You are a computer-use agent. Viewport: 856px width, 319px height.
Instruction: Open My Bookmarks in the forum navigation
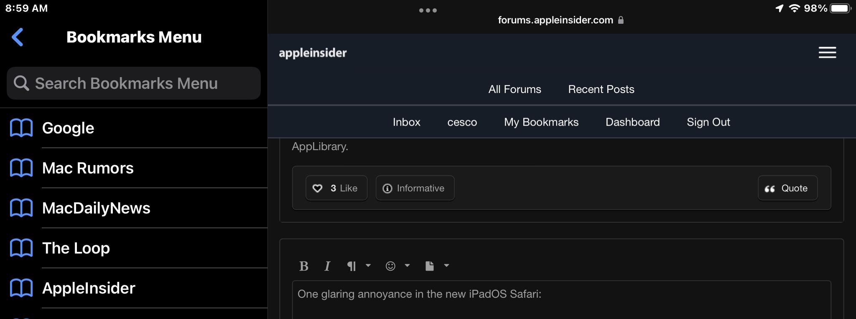tap(541, 122)
